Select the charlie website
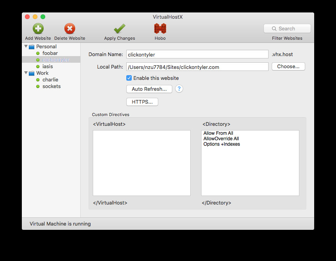 click(x=50, y=79)
